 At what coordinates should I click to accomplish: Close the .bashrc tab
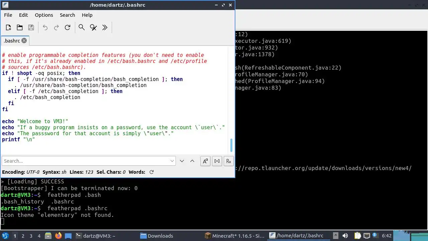point(24,41)
